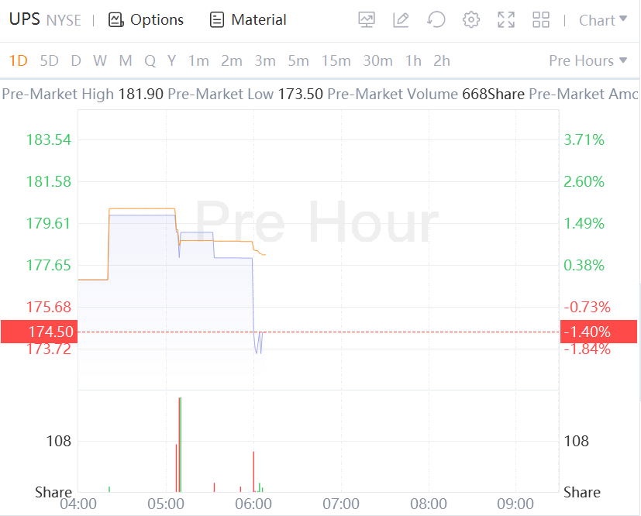The image size is (641, 516).
Task: Click the drawing pencil edit icon
Action: pos(401,20)
